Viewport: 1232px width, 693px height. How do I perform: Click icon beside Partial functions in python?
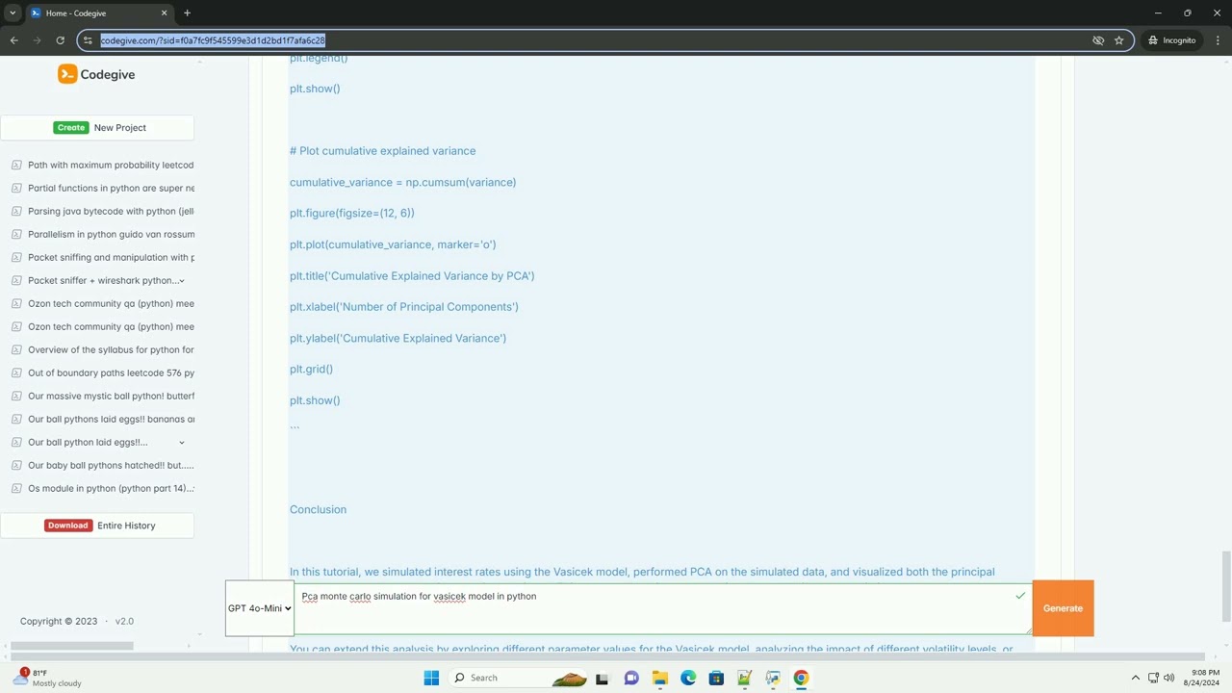pos(16,188)
